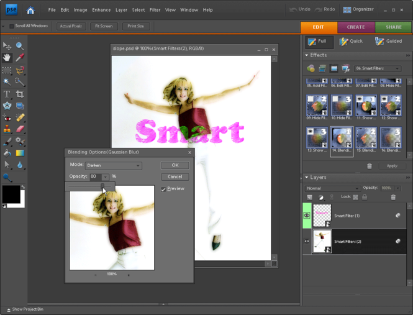Uncheck the Preview checkbox
Image resolution: width=413 pixels, height=315 pixels.
pyautogui.click(x=163, y=189)
